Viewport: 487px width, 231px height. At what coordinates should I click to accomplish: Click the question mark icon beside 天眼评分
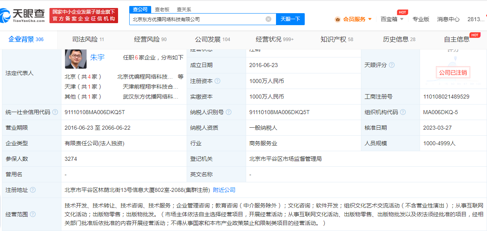tap(392, 65)
